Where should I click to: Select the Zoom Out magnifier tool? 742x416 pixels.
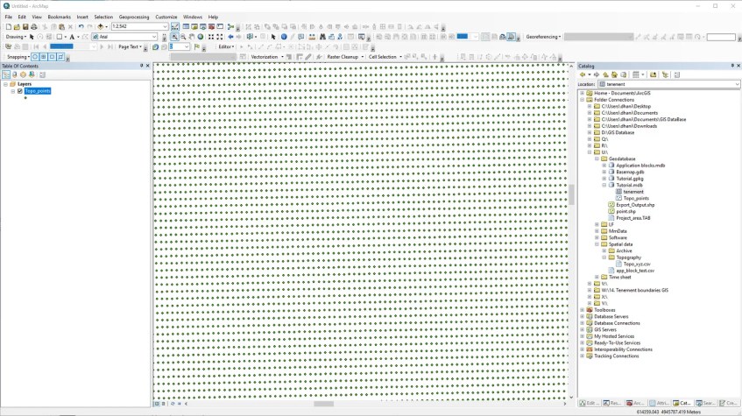click(183, 37)
